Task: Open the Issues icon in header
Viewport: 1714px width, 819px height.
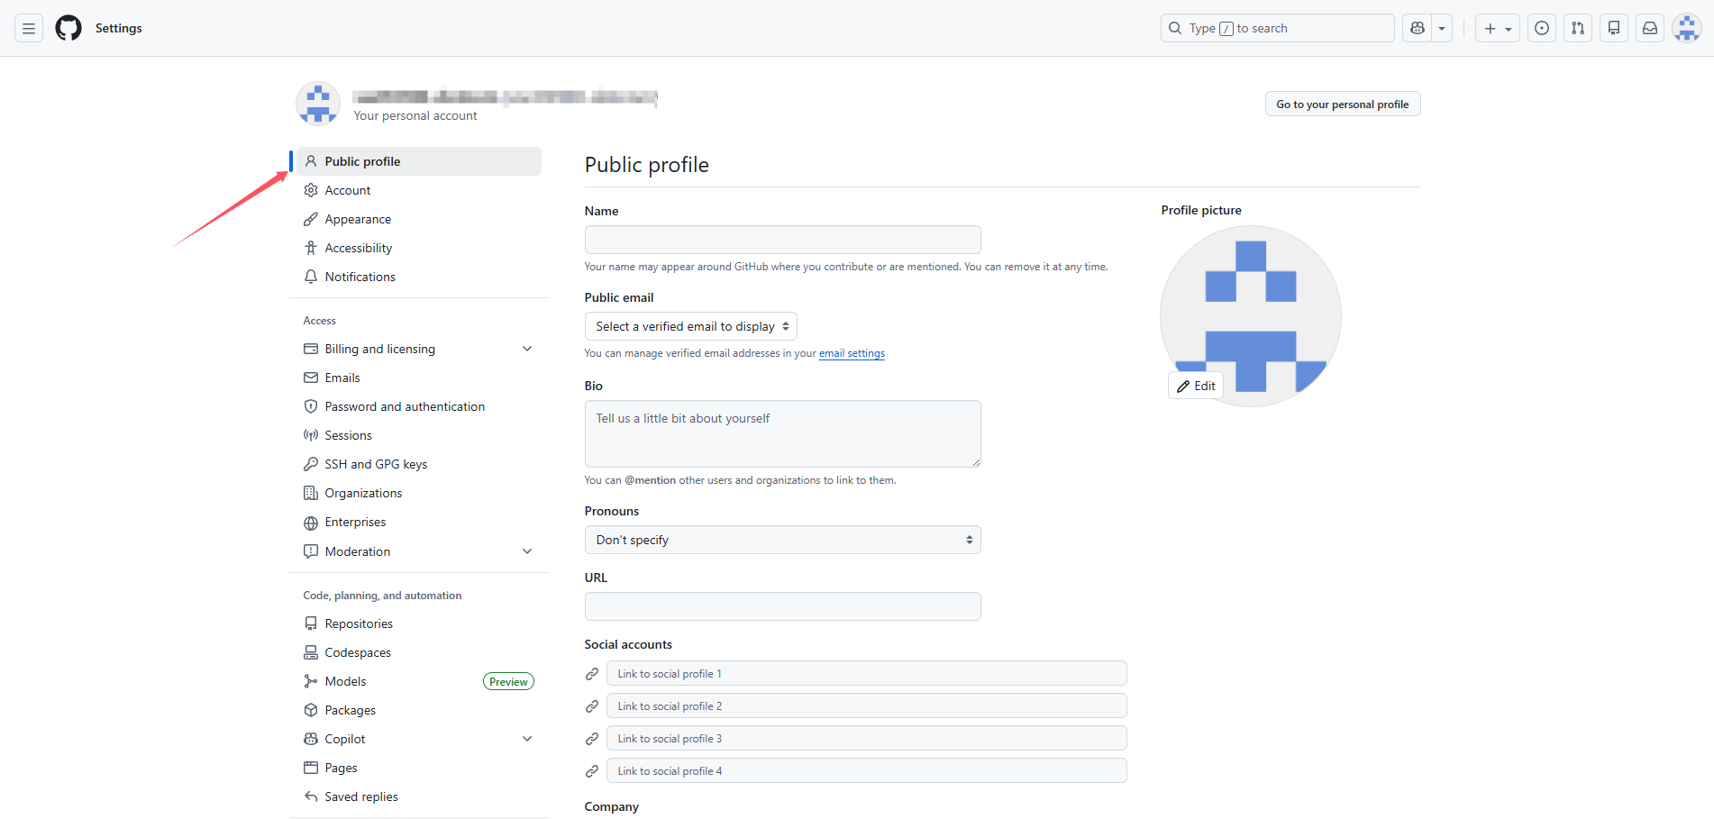Action: (1542, 29)
